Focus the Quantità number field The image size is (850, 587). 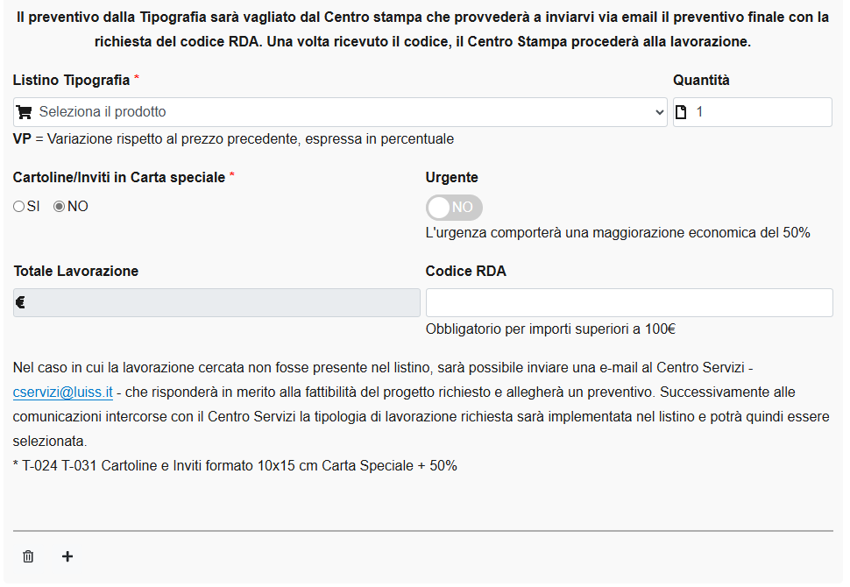(761, 112)
